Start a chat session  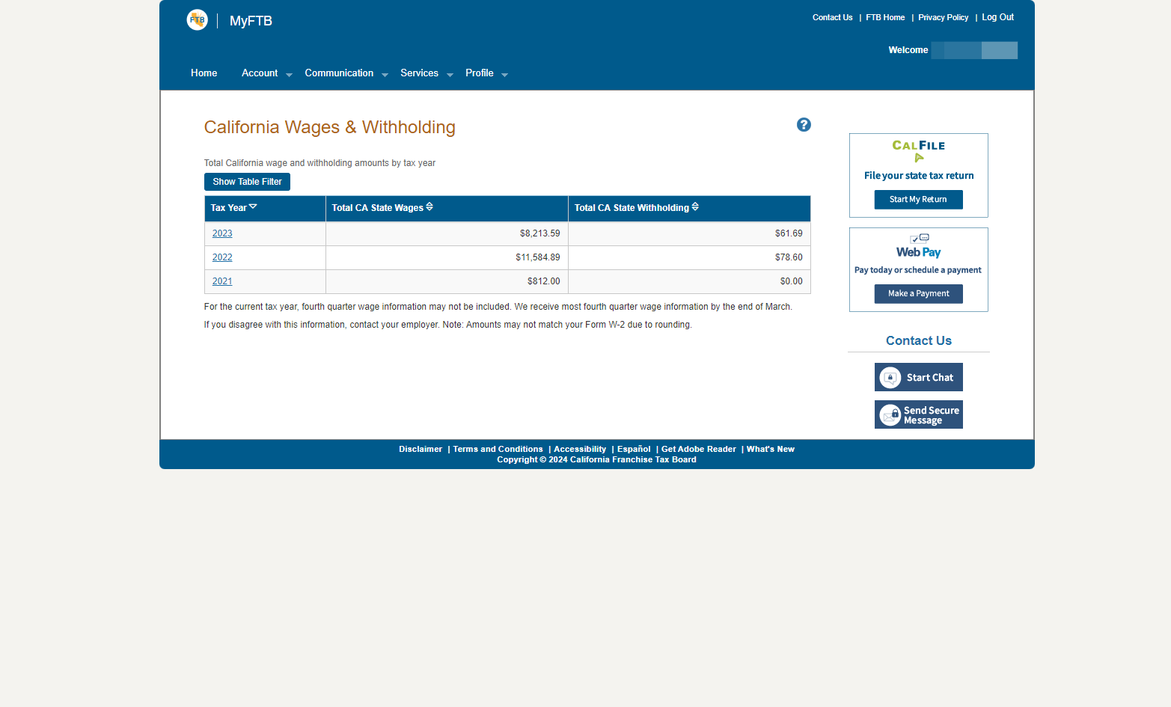coord(918,377)
